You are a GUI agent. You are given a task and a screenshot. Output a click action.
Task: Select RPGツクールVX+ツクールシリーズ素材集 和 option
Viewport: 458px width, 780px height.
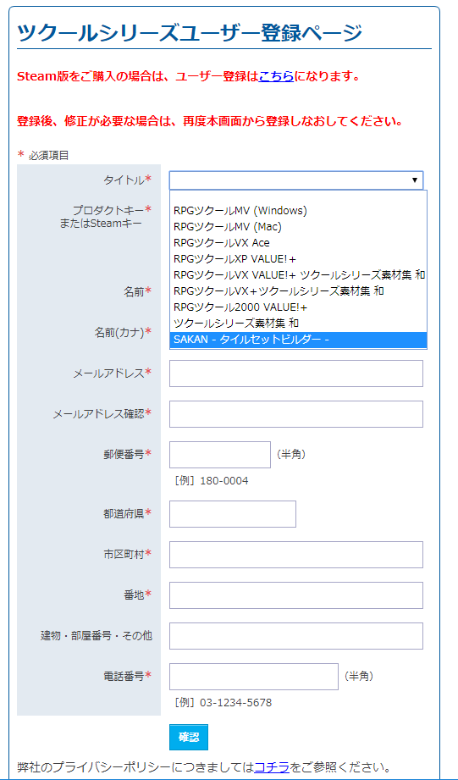pos(298,291)
